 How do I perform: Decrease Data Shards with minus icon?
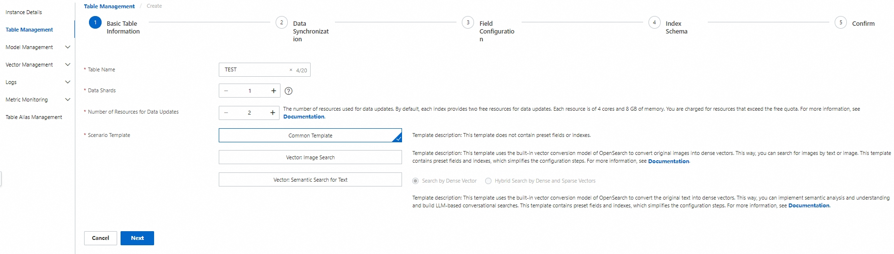226,91
